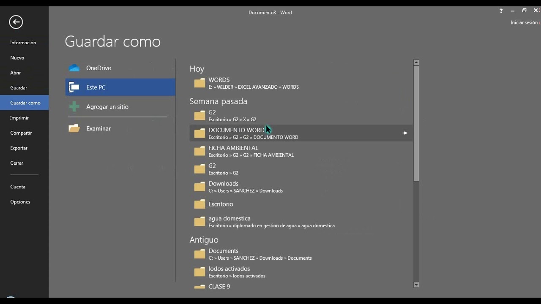The image size is (541, 304).
Task: Click the lodos activados folder icon
Action: point(199,272)
